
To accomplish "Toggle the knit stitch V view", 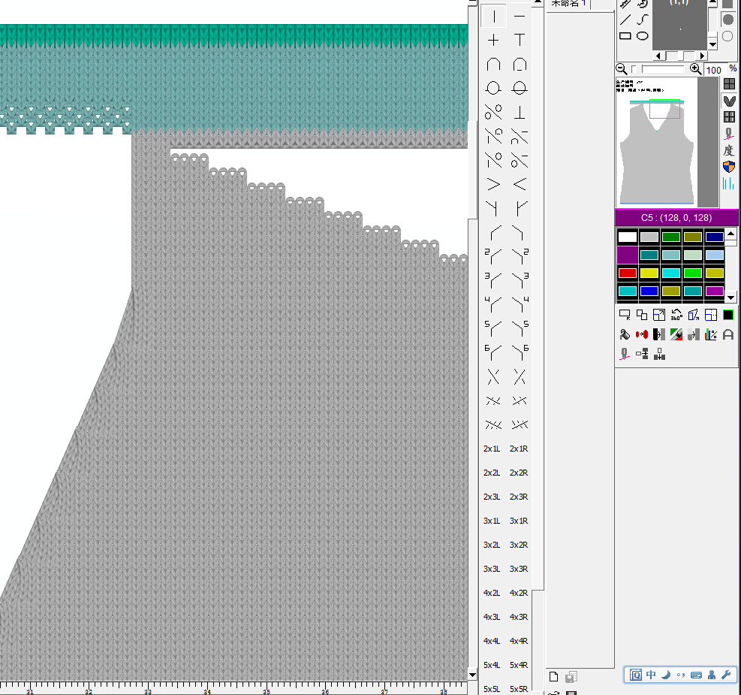I will point(729,101).
